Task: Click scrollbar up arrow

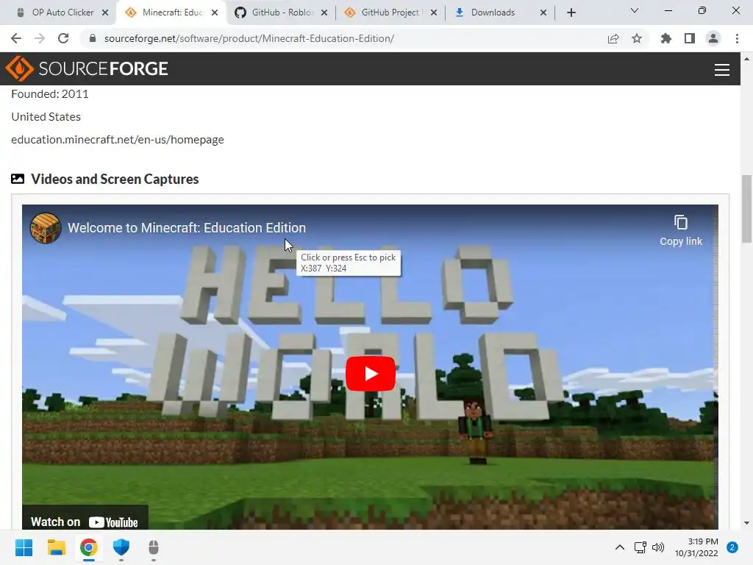Action: [x=746, y=59]
